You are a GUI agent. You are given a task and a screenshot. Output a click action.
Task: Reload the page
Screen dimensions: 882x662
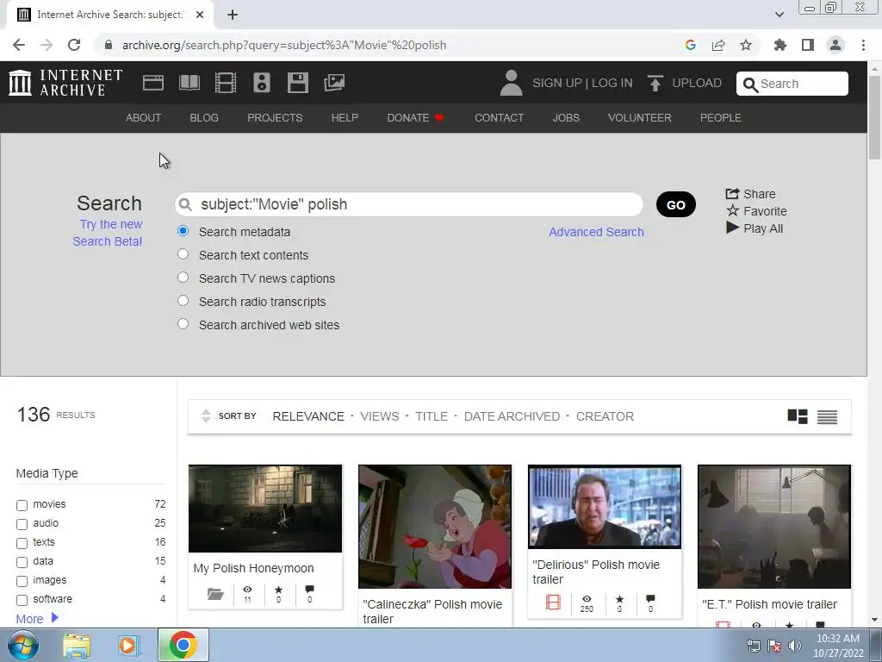74,45
